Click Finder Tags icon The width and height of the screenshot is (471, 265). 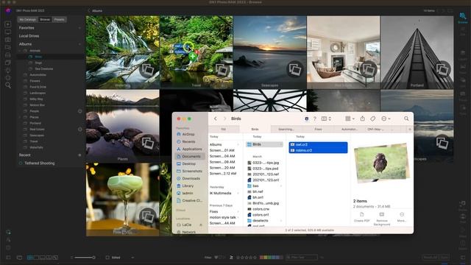coord(373,119)
